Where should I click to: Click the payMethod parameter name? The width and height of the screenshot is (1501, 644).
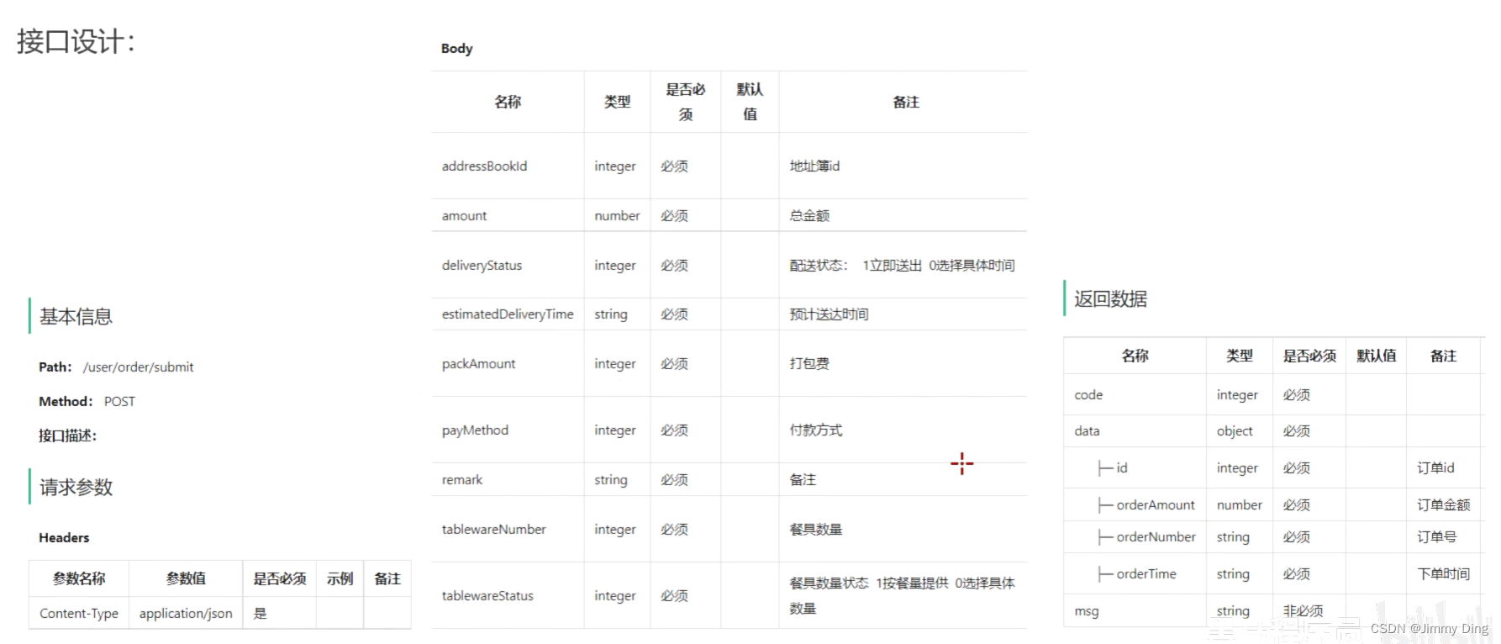475,430
